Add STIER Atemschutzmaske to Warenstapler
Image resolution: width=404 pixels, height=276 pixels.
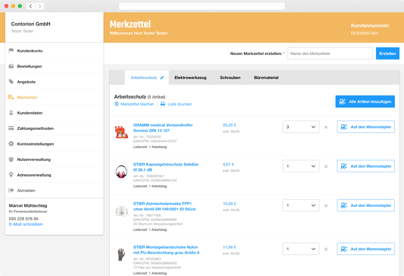point(366,205)
